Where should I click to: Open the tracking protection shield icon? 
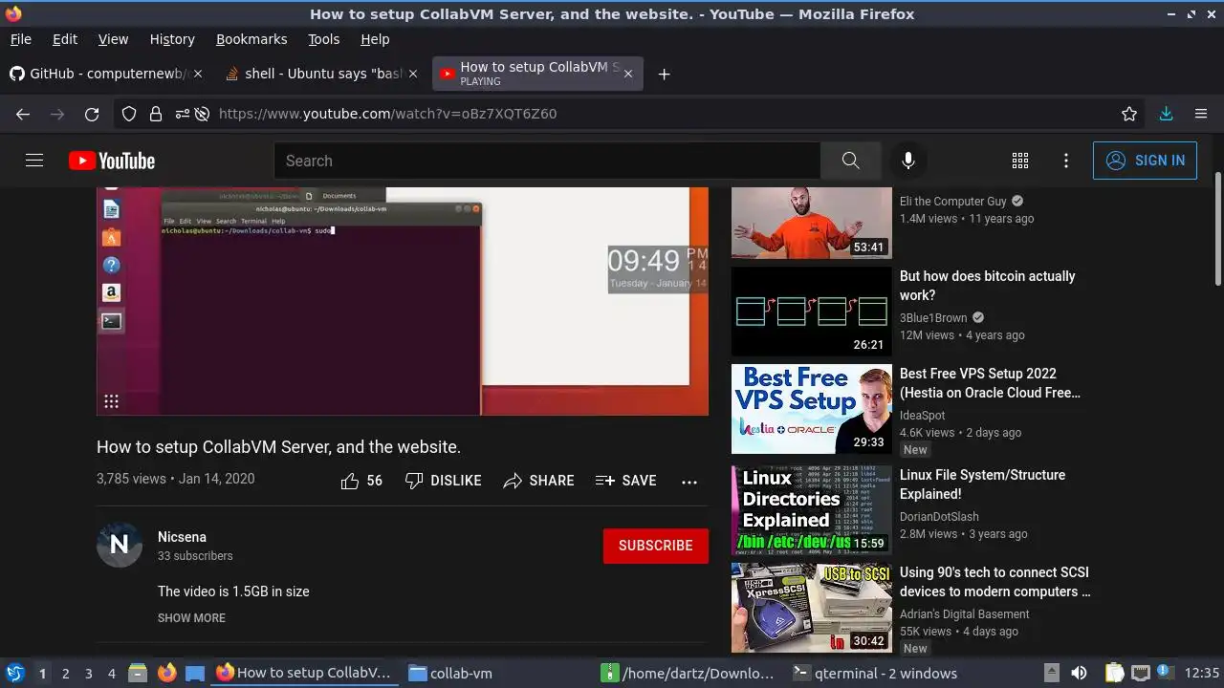129,114
